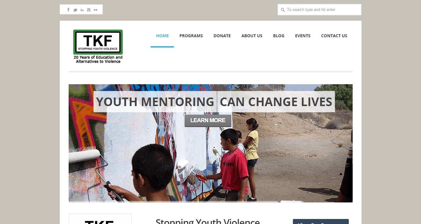Go to the Donate page
Image resolution: width=421 pixels, height=224 pixels.
222,36
